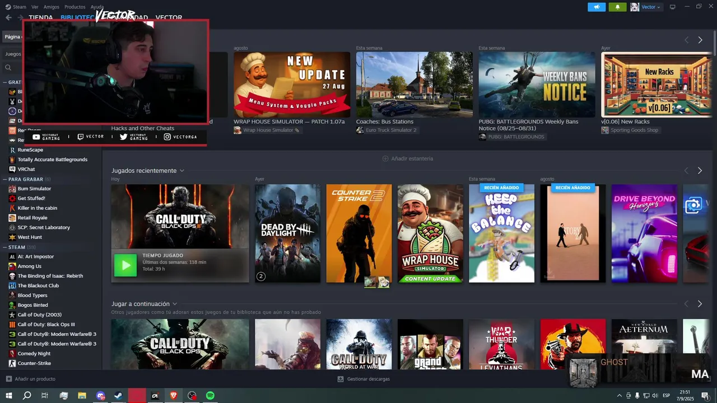Screen dimensions: 717x403
Task: Open the blue announcements megaphone button
Action: point(596,7)
